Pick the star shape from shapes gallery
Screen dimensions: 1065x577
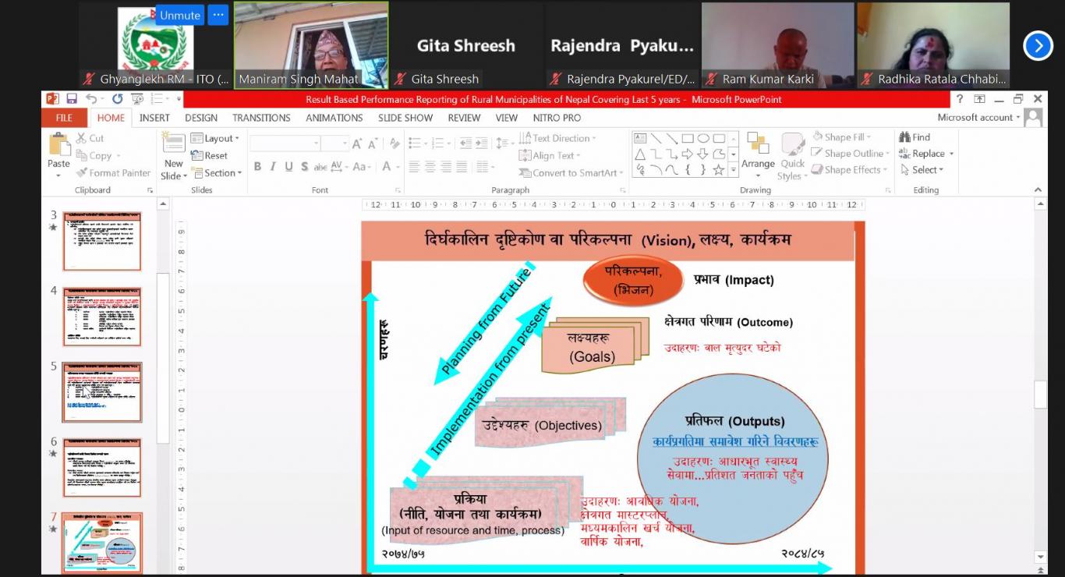coord(718,170)
